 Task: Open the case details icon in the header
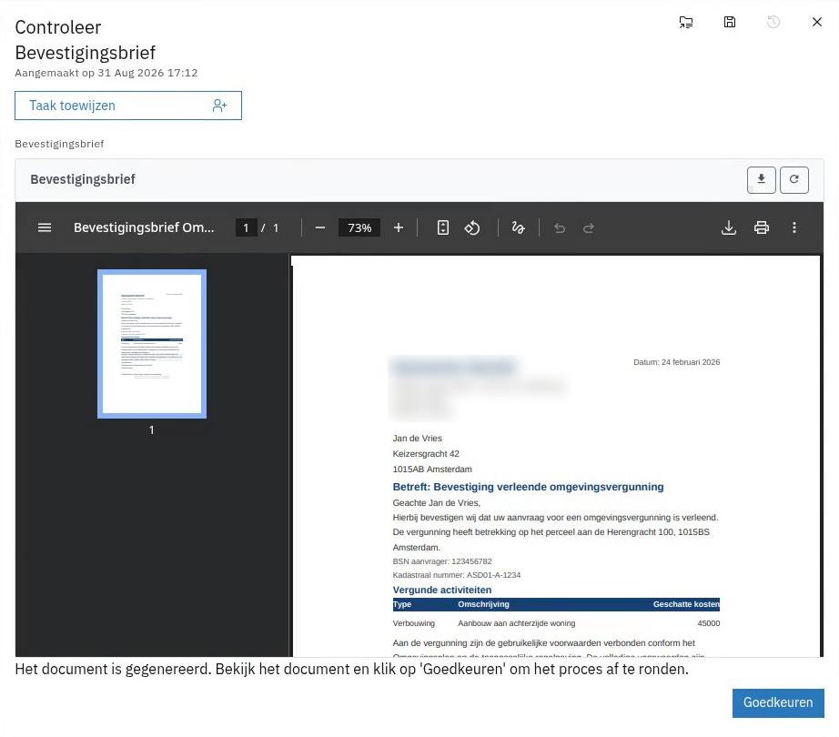click(x=686, y=22)
